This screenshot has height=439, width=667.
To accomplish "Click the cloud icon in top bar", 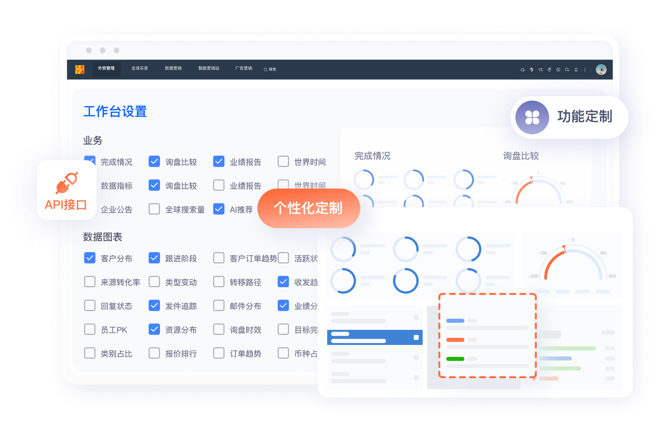I will point(523,70).
